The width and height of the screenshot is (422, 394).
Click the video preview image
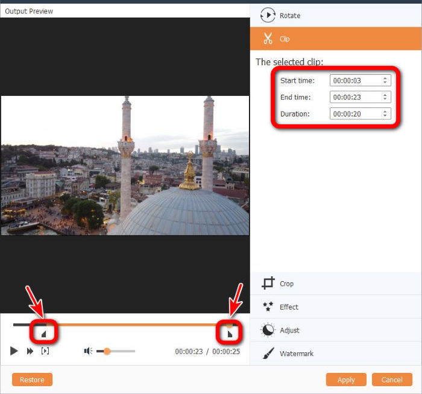coord(125,165)
